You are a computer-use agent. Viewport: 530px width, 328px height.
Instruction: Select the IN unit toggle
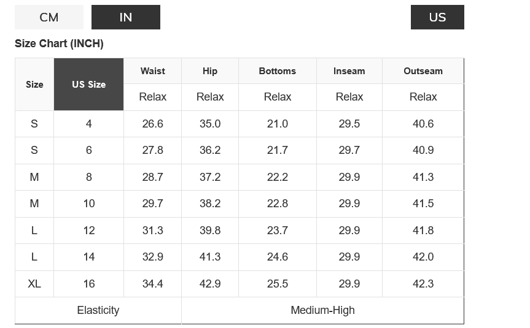pos(126,17)
